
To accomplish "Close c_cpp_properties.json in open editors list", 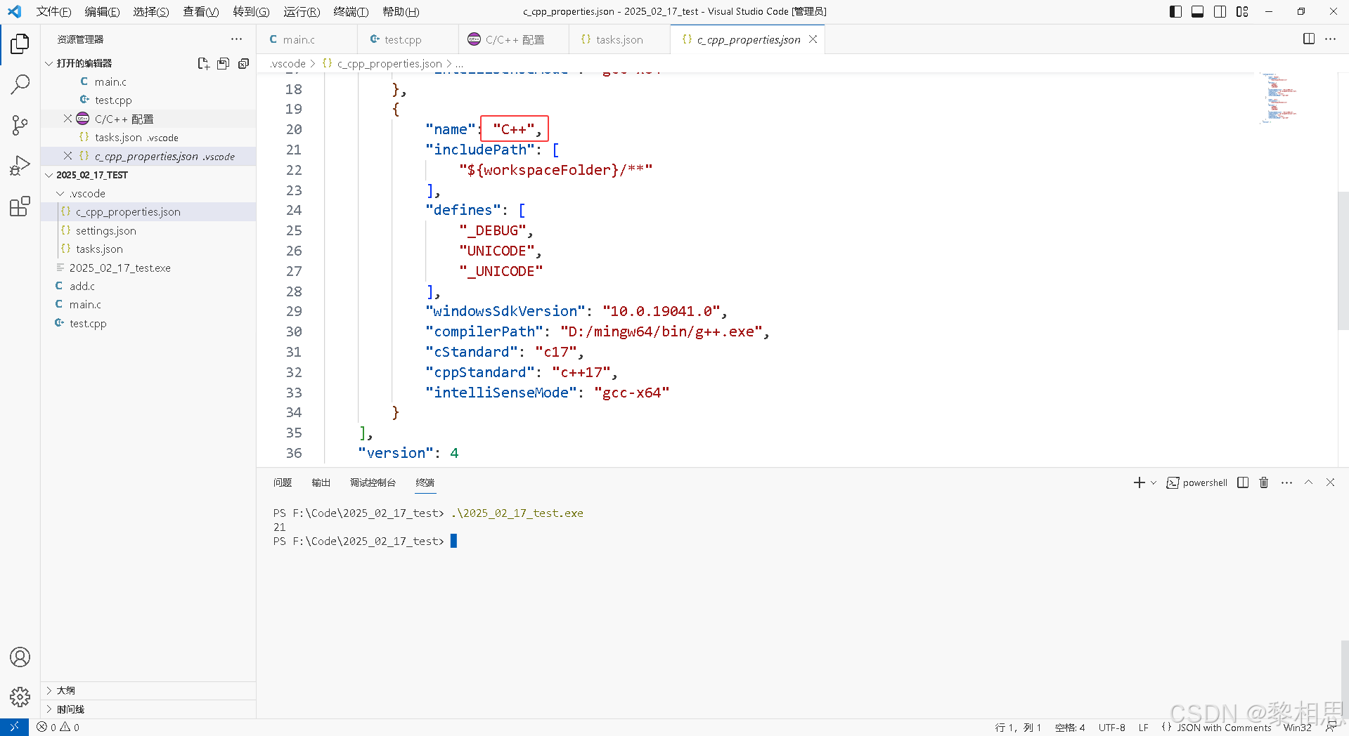I will [x=67, y=156].
